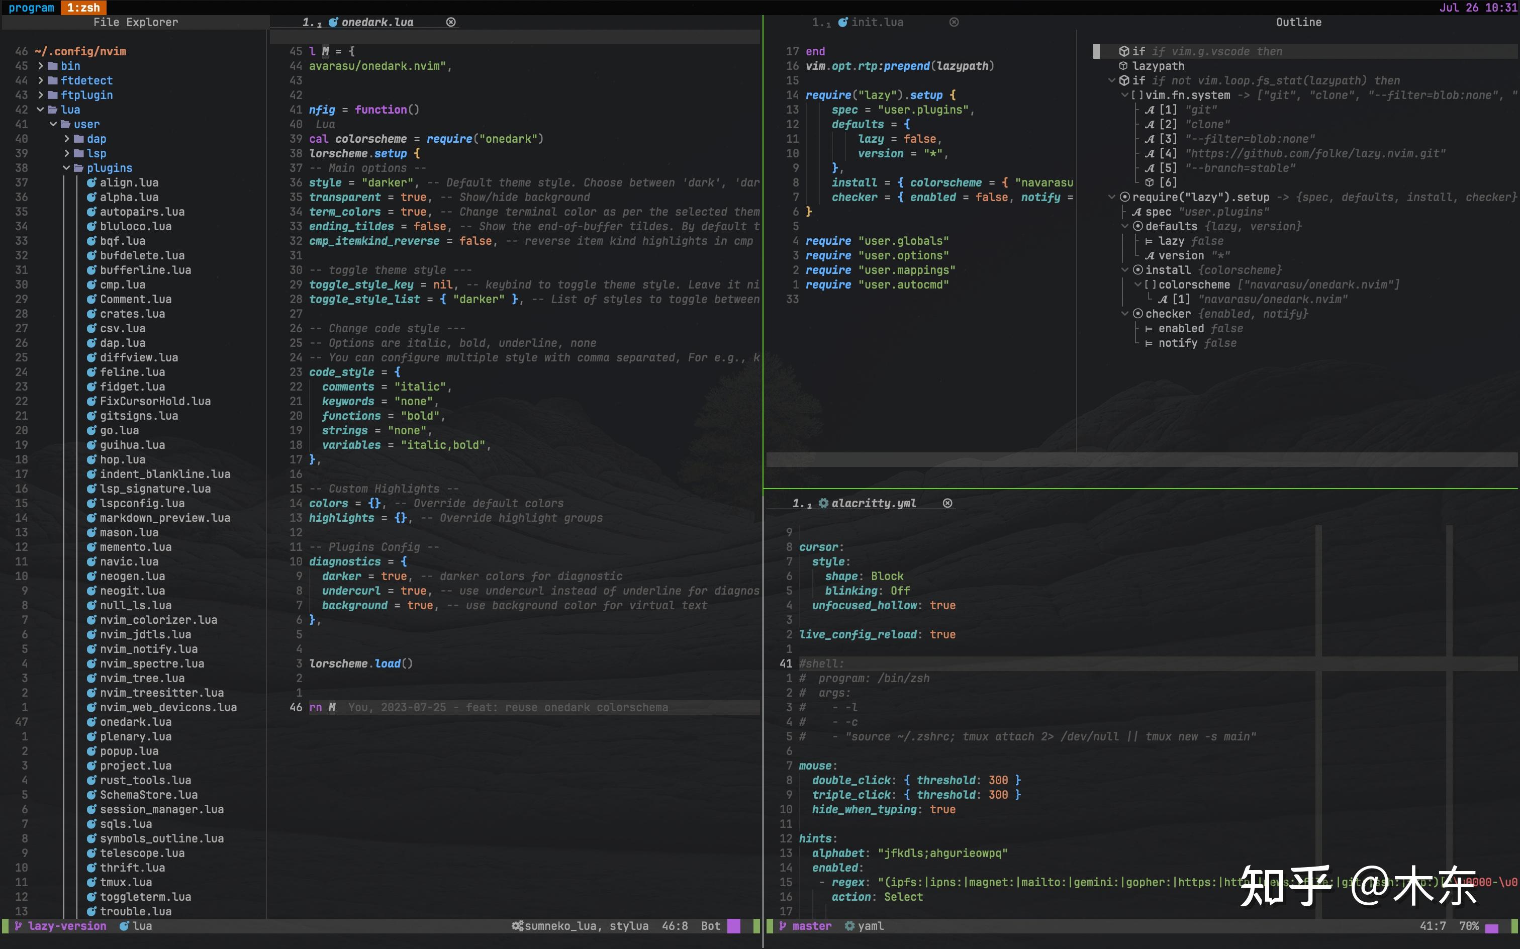Click the lazypath variable icon in Outline
This screenshot has height=949, width=1520.
point(1123,66)
